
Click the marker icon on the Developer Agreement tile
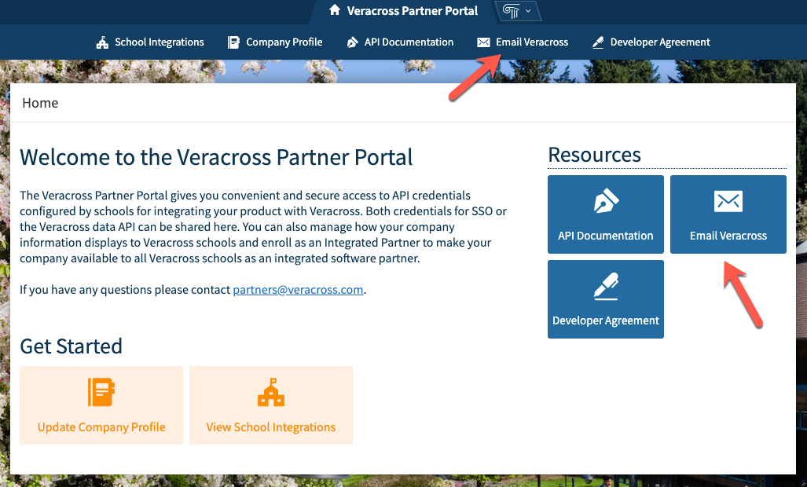pos(605,287)
